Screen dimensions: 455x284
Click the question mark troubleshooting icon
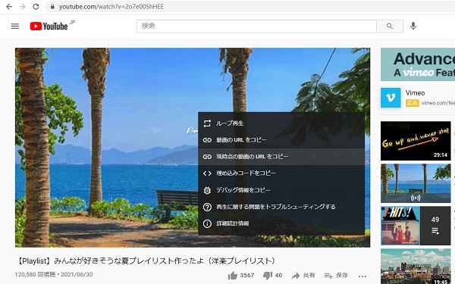(207, 207)
